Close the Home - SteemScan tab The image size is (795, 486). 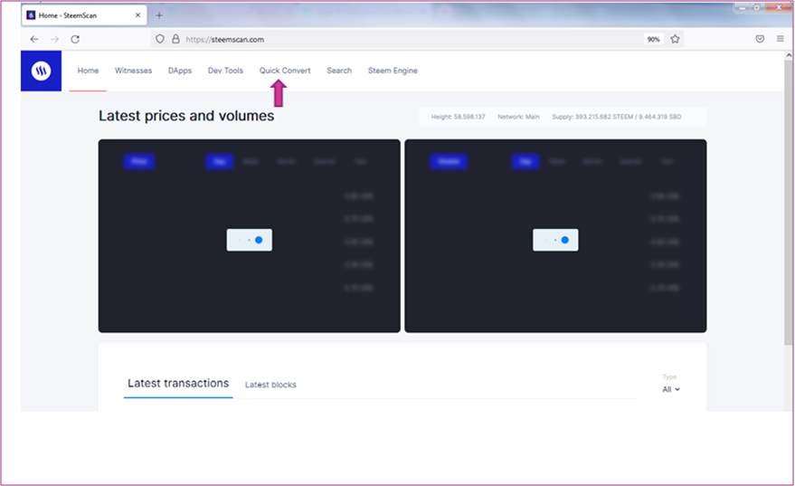pos(137,15)
